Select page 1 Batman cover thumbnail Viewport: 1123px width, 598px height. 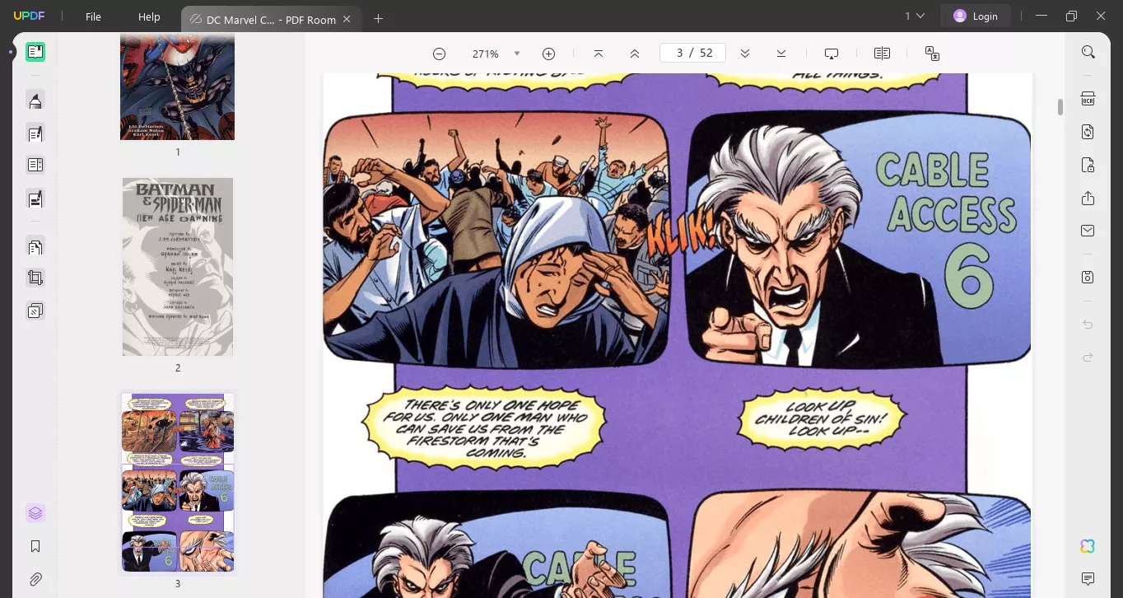coord(177,86)
